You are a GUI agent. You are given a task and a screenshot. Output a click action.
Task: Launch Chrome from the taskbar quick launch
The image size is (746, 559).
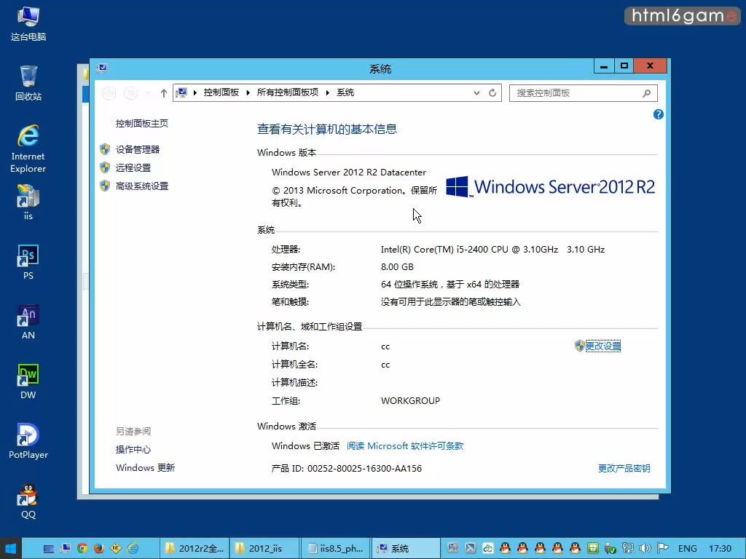(82, 549)
